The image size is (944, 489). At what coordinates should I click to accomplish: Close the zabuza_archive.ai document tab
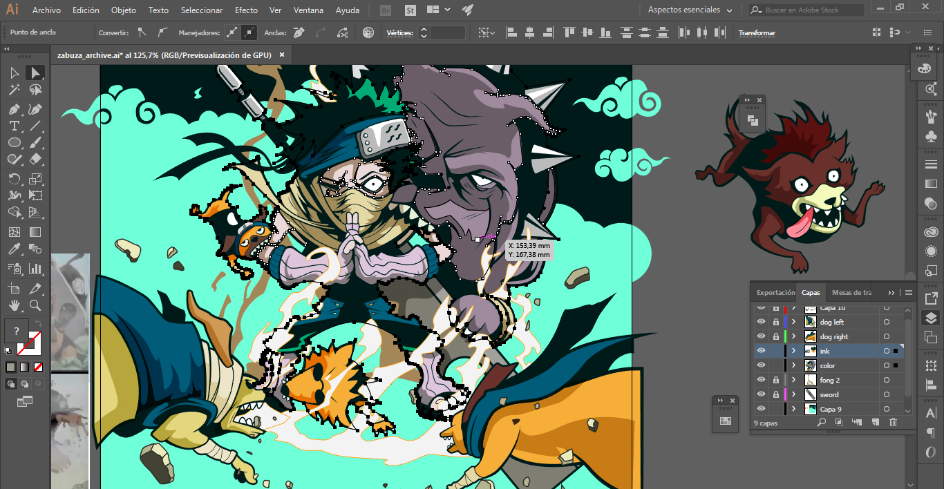[x=282, y=55]
